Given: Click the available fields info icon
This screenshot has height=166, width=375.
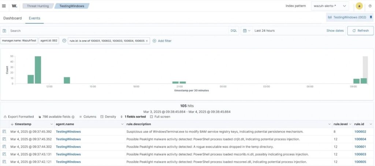Looking at the screenshot, I should [x=73, y=117].
